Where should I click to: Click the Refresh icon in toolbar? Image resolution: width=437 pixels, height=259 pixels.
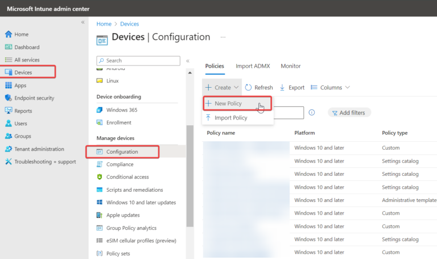point(249,88)
